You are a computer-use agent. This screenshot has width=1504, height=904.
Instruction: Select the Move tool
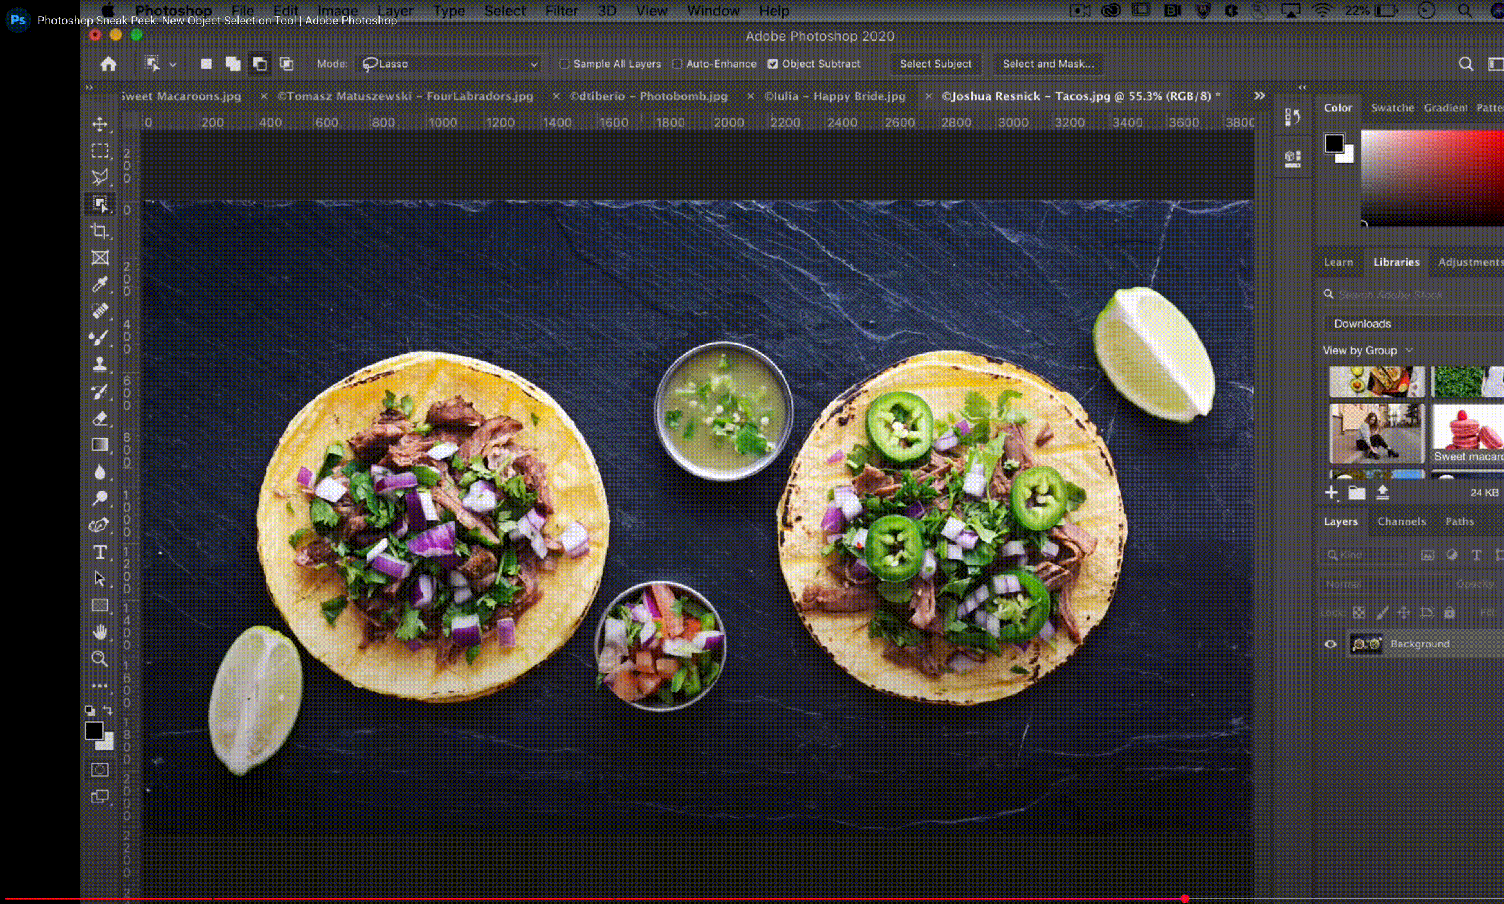pos(100,124)
